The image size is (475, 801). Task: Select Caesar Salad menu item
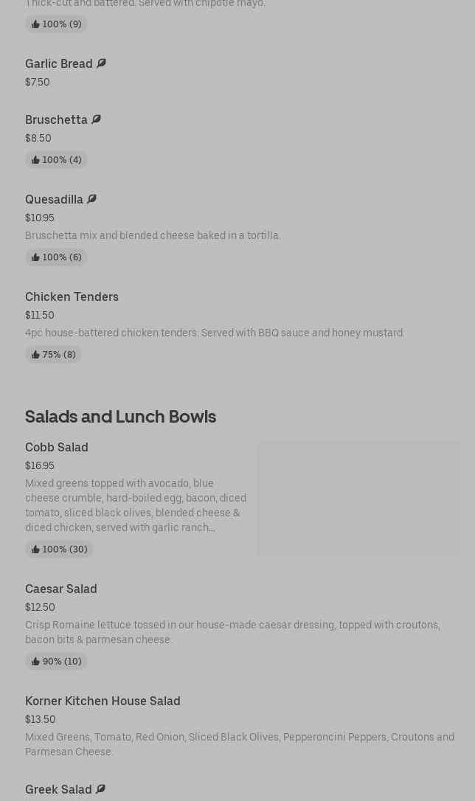(x=60, y=589)
